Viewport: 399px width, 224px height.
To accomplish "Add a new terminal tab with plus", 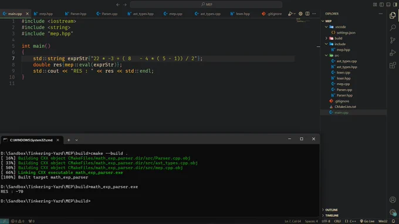I will [69, 140].
